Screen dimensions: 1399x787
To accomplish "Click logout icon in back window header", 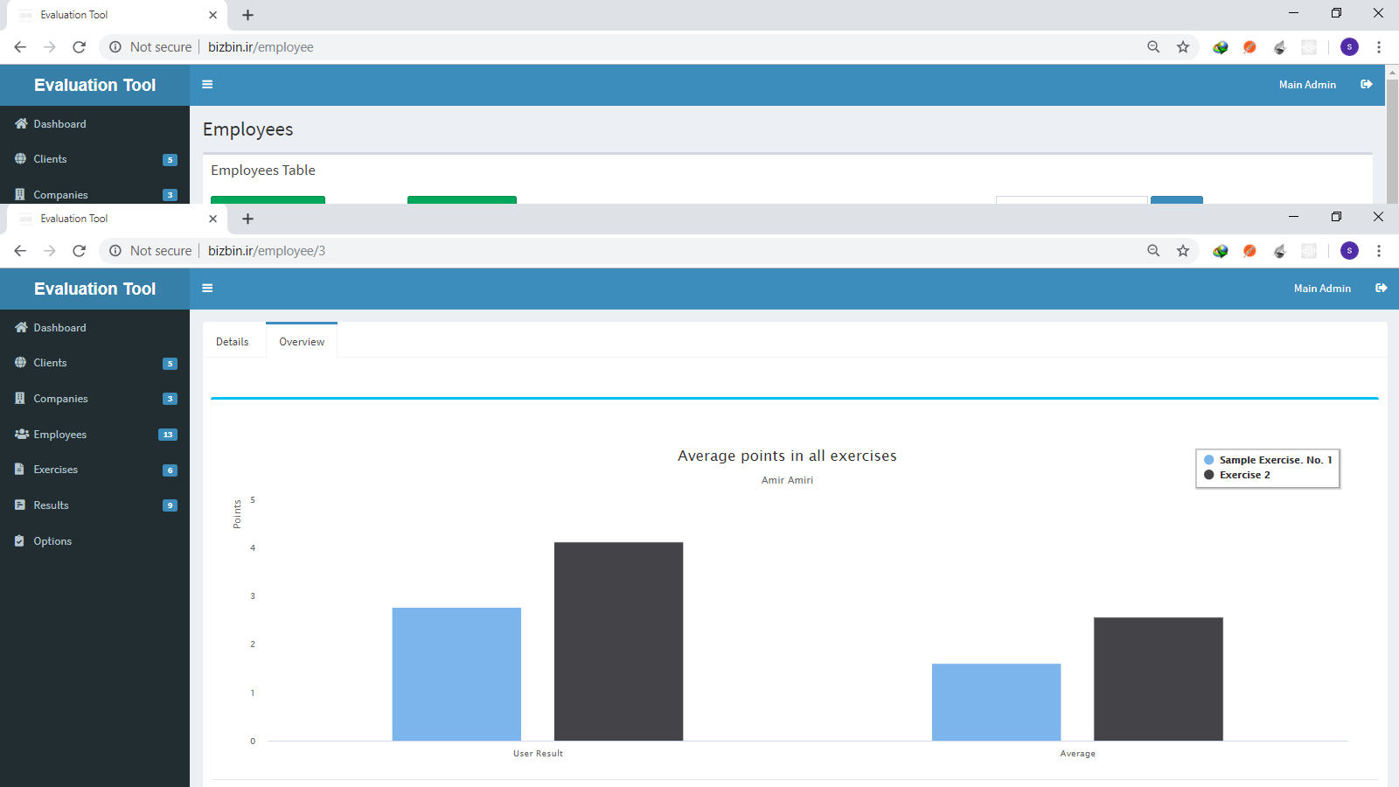I will (x=1367, y=85).
